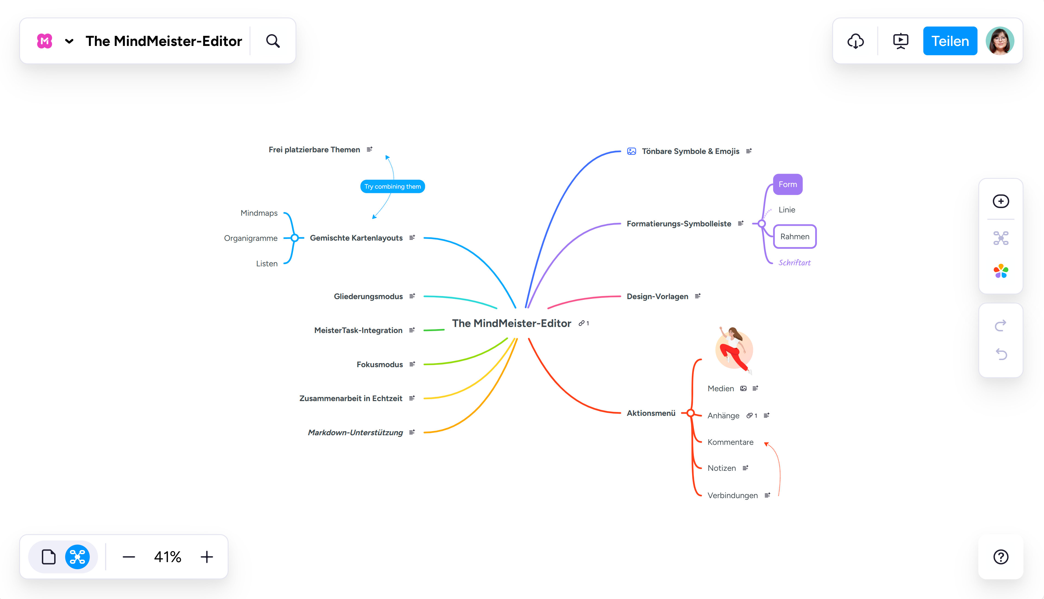Select the Gemischte Kartenlayouts topic

tap(356, 238)
